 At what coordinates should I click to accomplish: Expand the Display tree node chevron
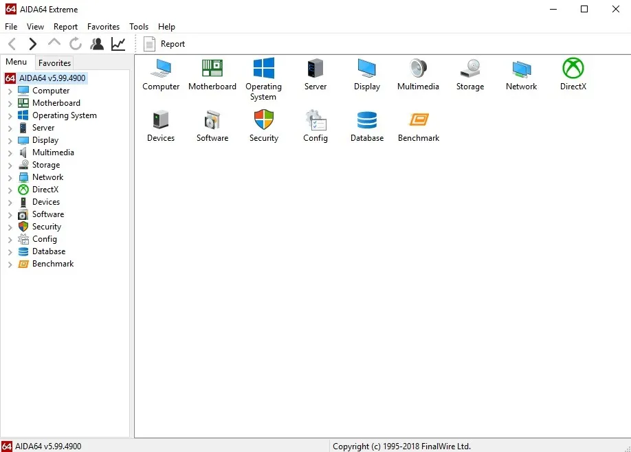coord(10,141)
